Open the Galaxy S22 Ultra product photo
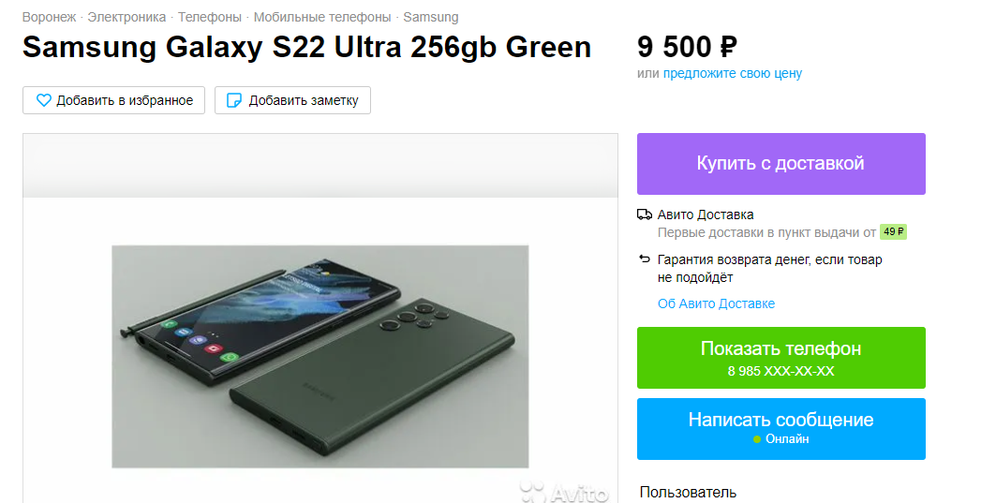This screenshot has height=503, width=996. (x=320, y=356)
